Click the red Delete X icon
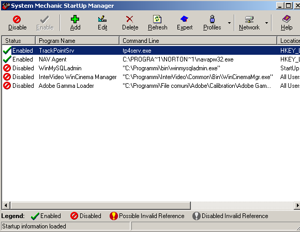The image size is (300, 232). coord(130,19)
